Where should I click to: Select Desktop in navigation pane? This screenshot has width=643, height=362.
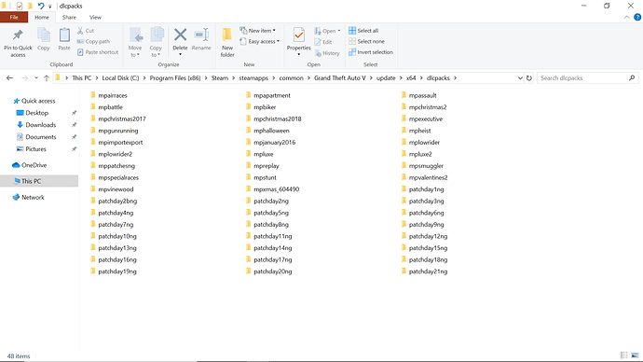point(37,113)
